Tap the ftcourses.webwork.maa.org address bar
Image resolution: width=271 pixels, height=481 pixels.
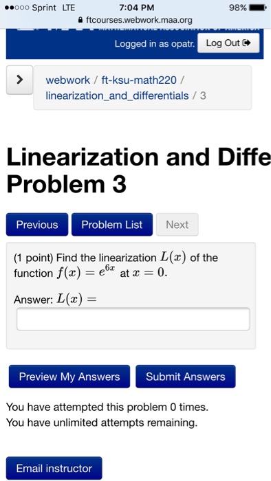pyautogui.click(x=135, y=20)
